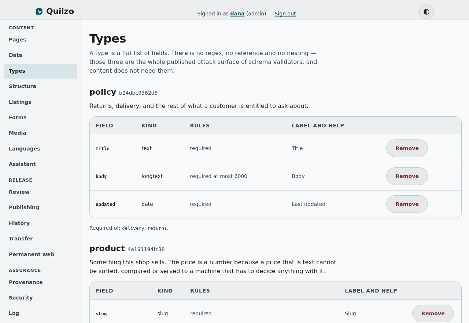The width and height of the screenshot is (469, 323).
Task: Click the Types page heading
Action: click(x=108, y=39)
